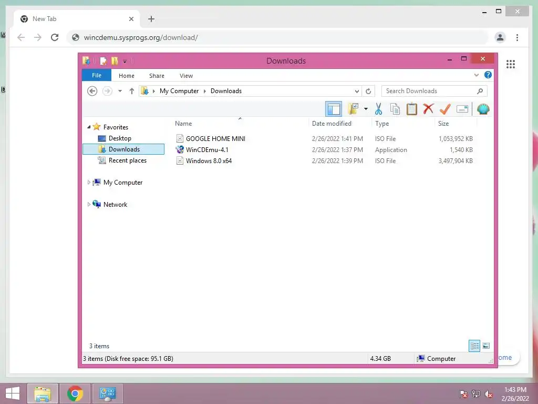Open Chrome three-dot menu
The height and width of the screenshot is (404, 538).
[x=517, y=37]
